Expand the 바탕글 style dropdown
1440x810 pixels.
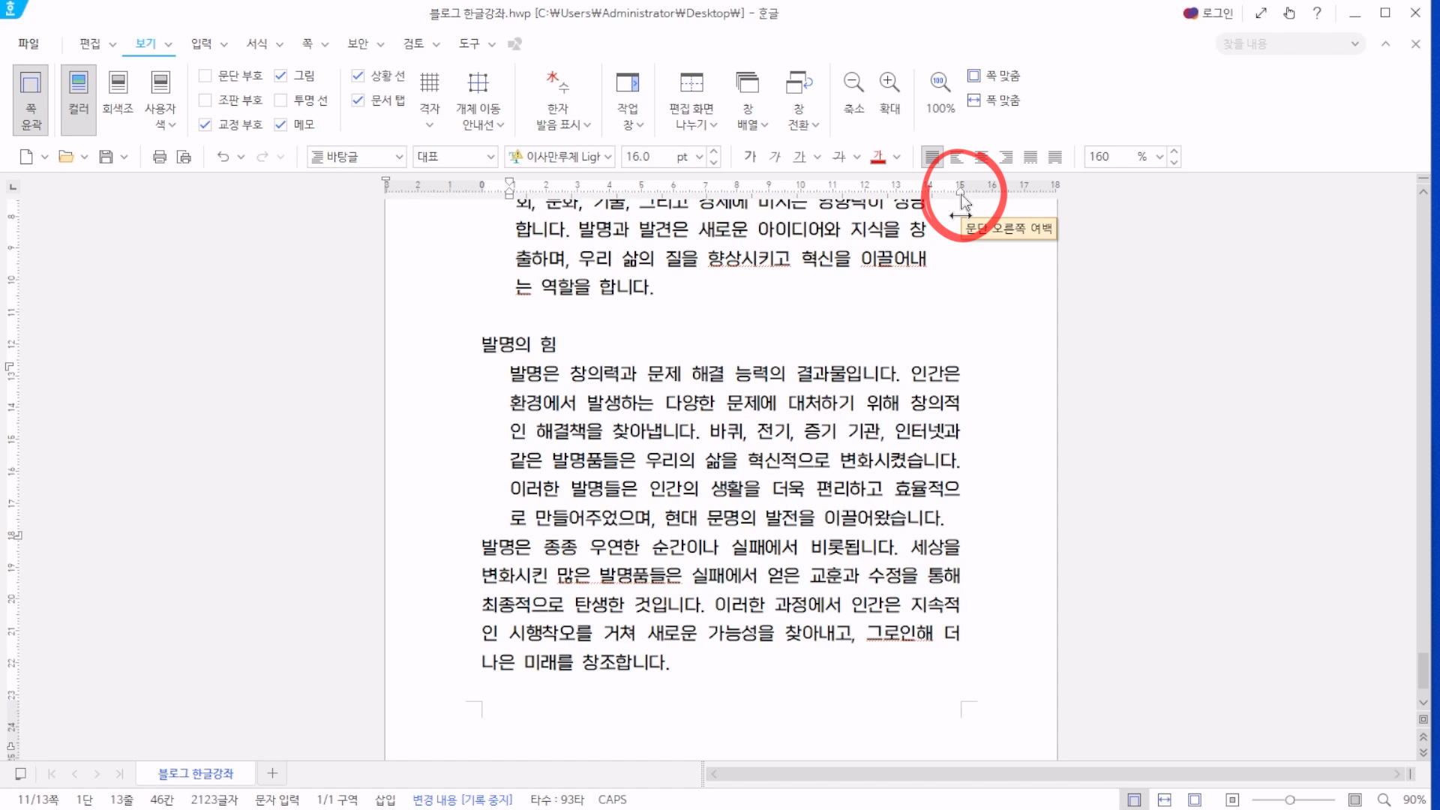(x=399, y=157)
